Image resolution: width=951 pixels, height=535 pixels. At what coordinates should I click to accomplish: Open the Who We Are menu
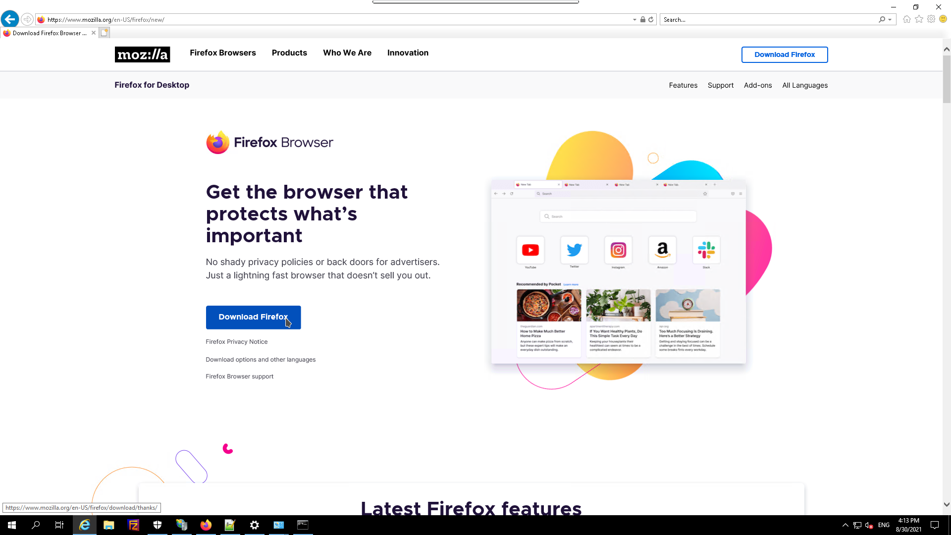coord(347,53)
